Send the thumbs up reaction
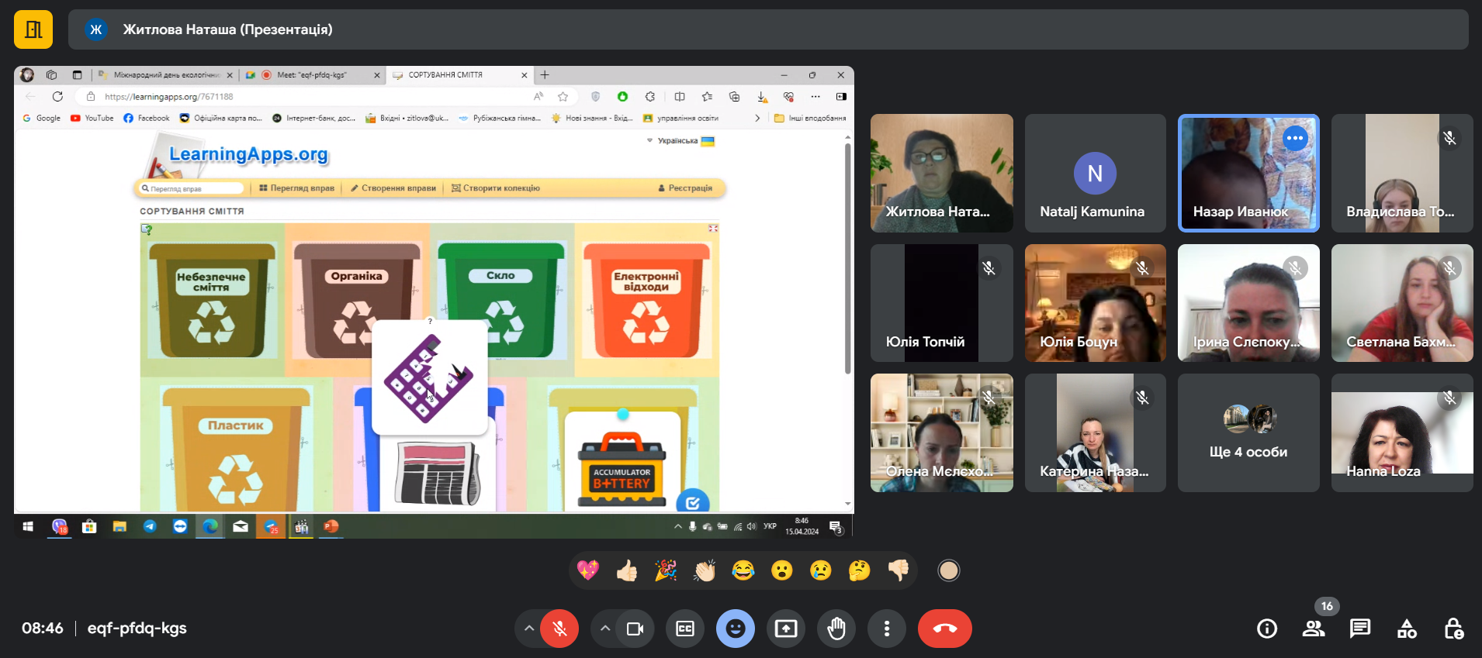This screenshot has height=658, width=1482. [x=627, y=571]
